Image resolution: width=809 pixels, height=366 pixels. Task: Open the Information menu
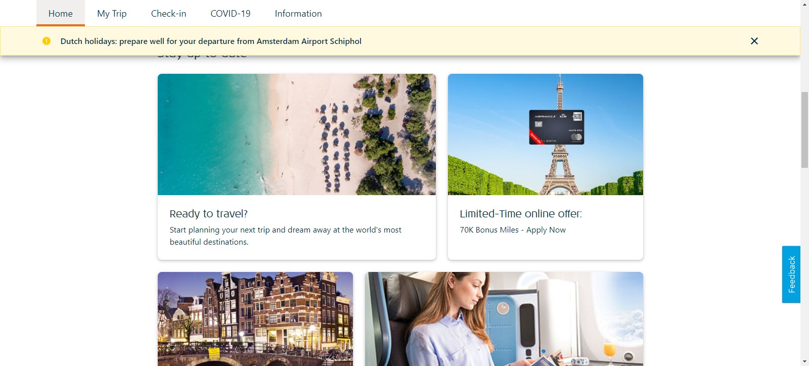(298, 13)
